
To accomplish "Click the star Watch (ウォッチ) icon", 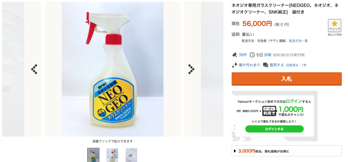I will pyautogui.click(x=334, y=25).
